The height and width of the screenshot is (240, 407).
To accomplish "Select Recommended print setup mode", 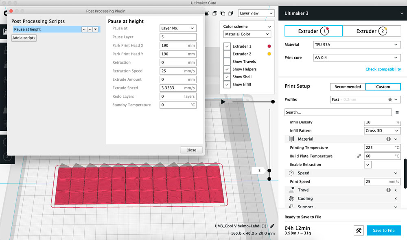I will 348,87.
